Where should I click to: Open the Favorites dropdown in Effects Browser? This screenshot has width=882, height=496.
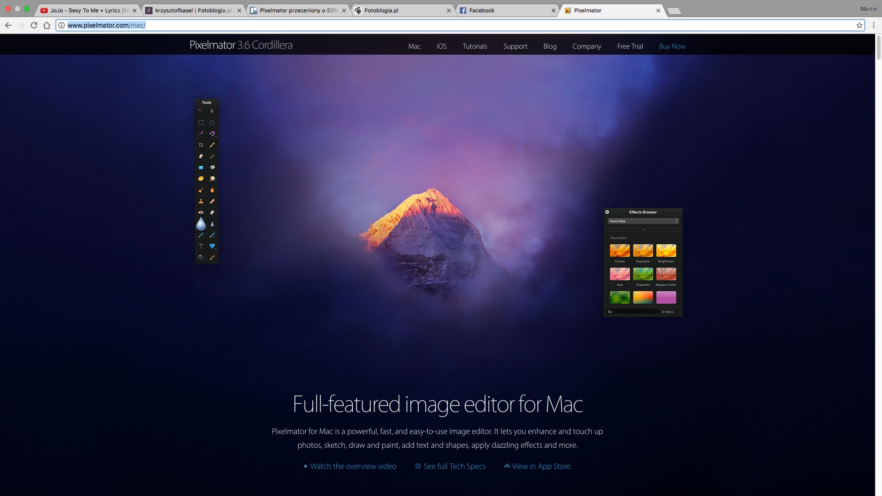(643, 221)
